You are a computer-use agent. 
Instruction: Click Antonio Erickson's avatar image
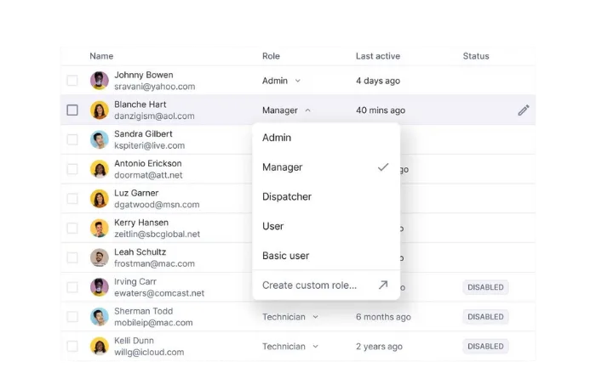point(100,169)
